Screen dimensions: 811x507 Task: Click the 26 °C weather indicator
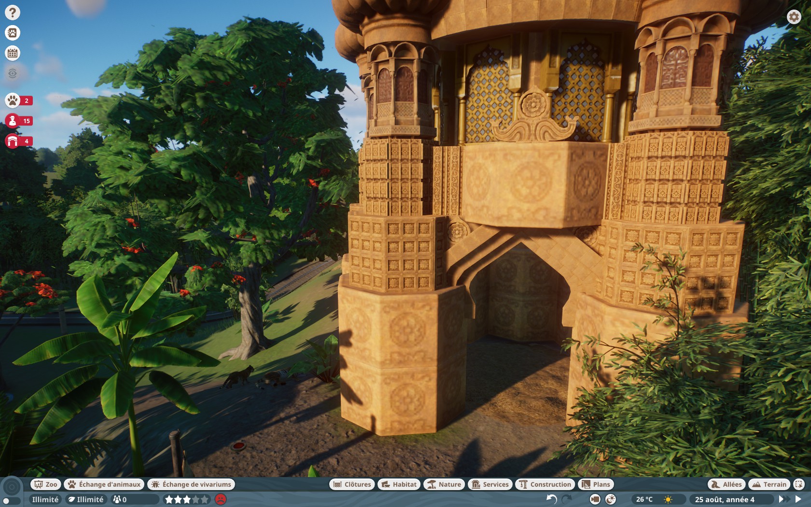click(x=644, y=499)
